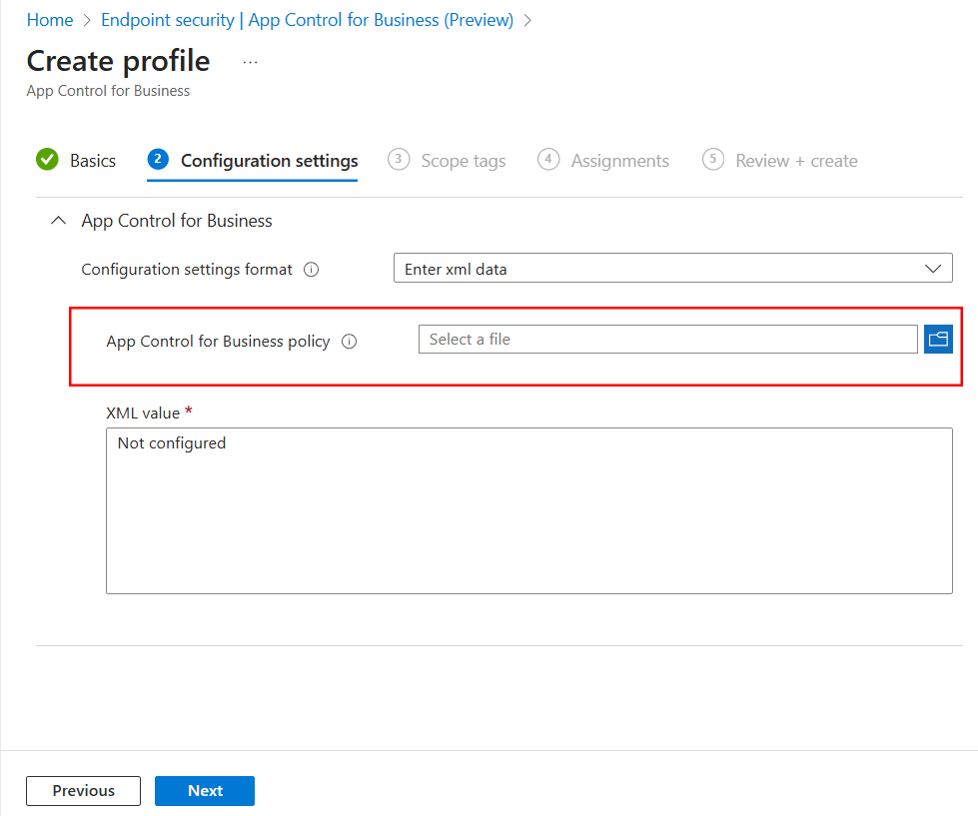Click the App Control for Business policy label

coord(218,342)
